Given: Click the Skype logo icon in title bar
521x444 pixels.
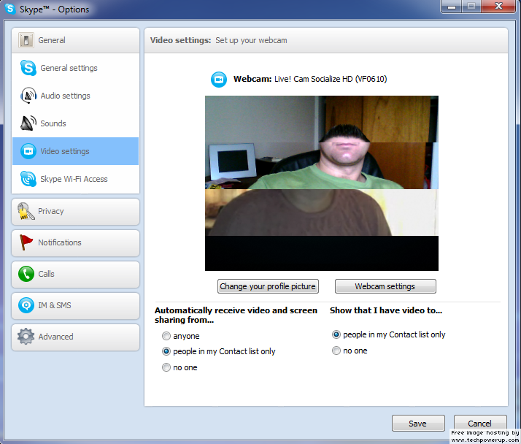Looking at the screenshot, I should (x=10, y=9).
